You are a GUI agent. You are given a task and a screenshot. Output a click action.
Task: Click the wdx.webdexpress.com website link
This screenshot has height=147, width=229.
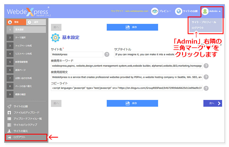click(x=137, y=11)
